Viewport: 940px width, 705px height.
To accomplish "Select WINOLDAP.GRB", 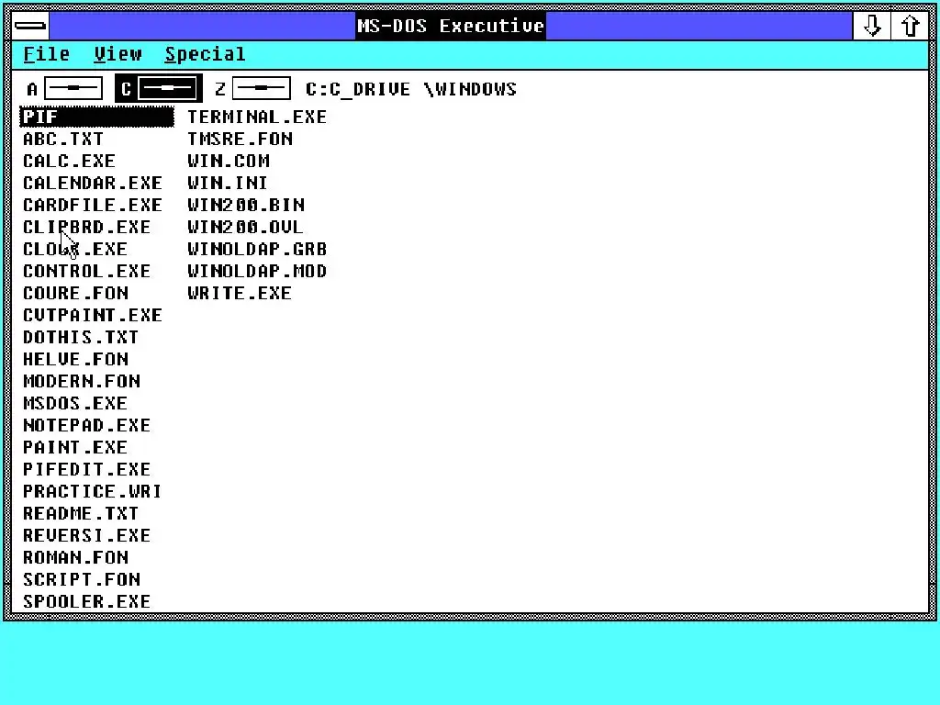I will coord(257,250).
